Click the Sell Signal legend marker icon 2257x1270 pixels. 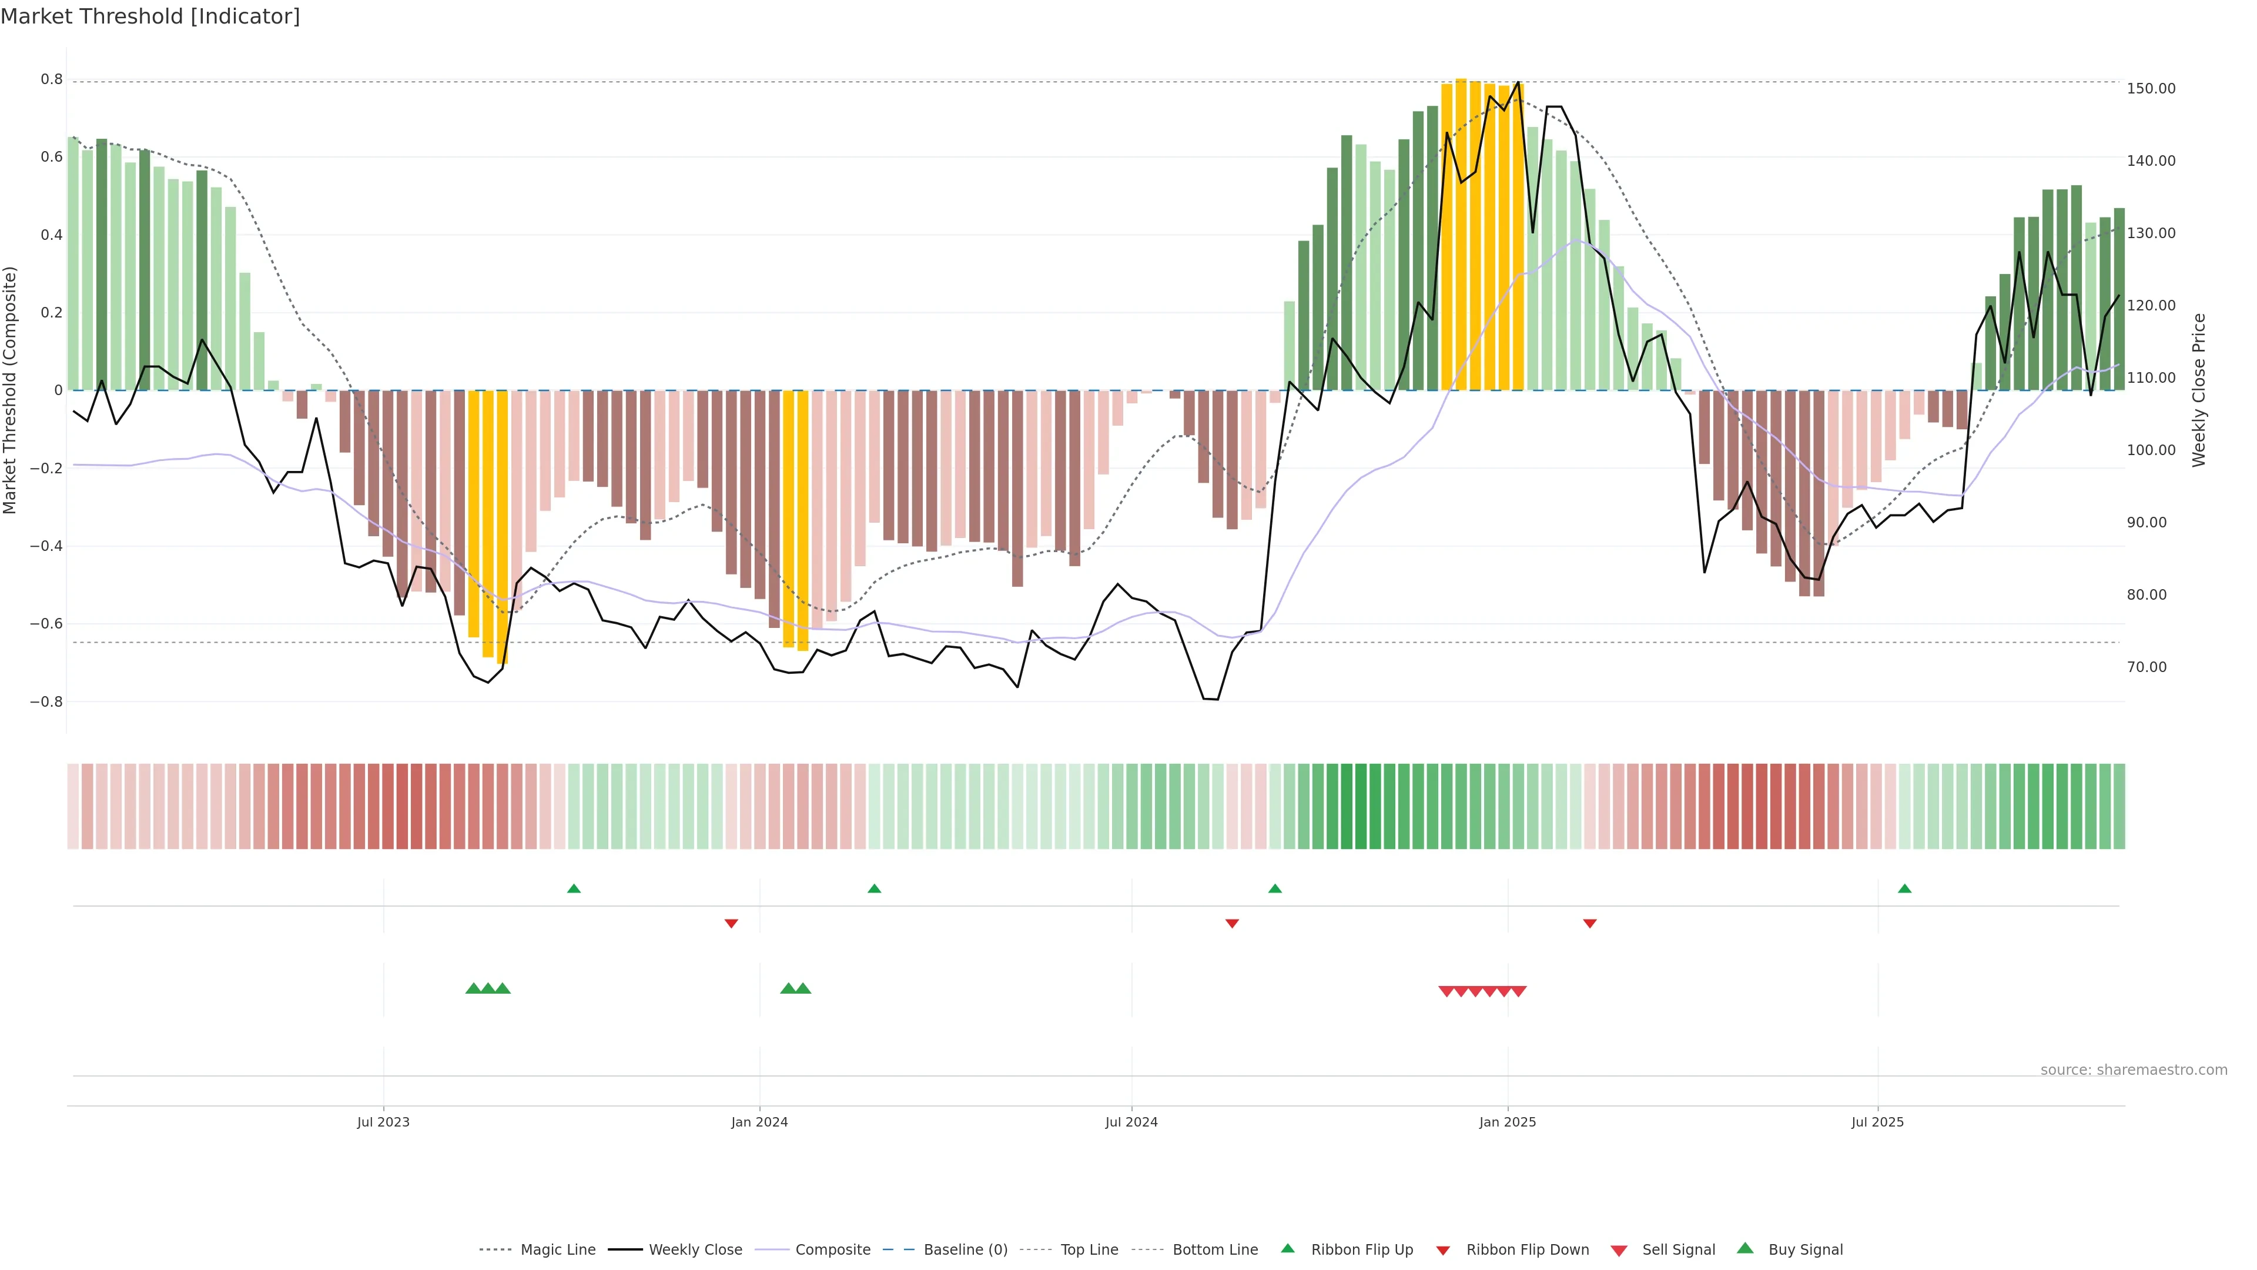pyautogui.click(x=1619, y=1251)
